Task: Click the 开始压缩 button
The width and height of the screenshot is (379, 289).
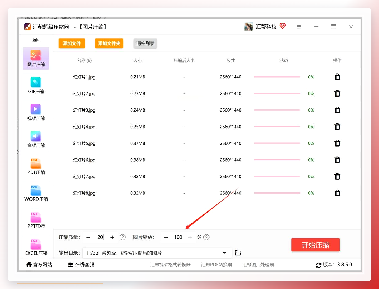Action: pos(316,245)
